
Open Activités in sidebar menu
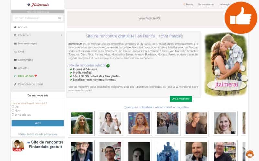[x=38, y=68]
